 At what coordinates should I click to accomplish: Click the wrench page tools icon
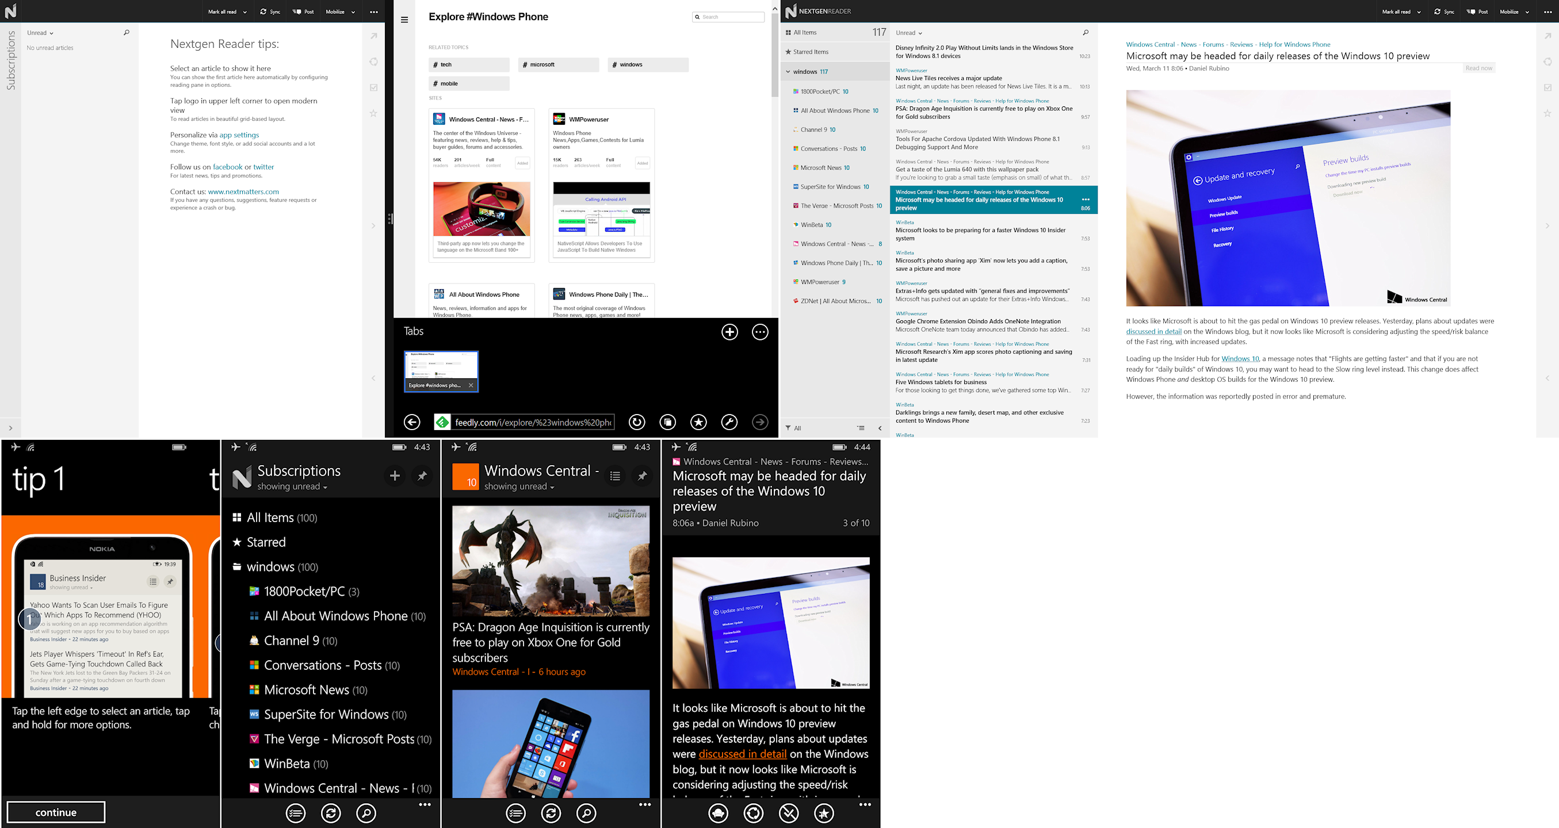(x=729, y=422)
